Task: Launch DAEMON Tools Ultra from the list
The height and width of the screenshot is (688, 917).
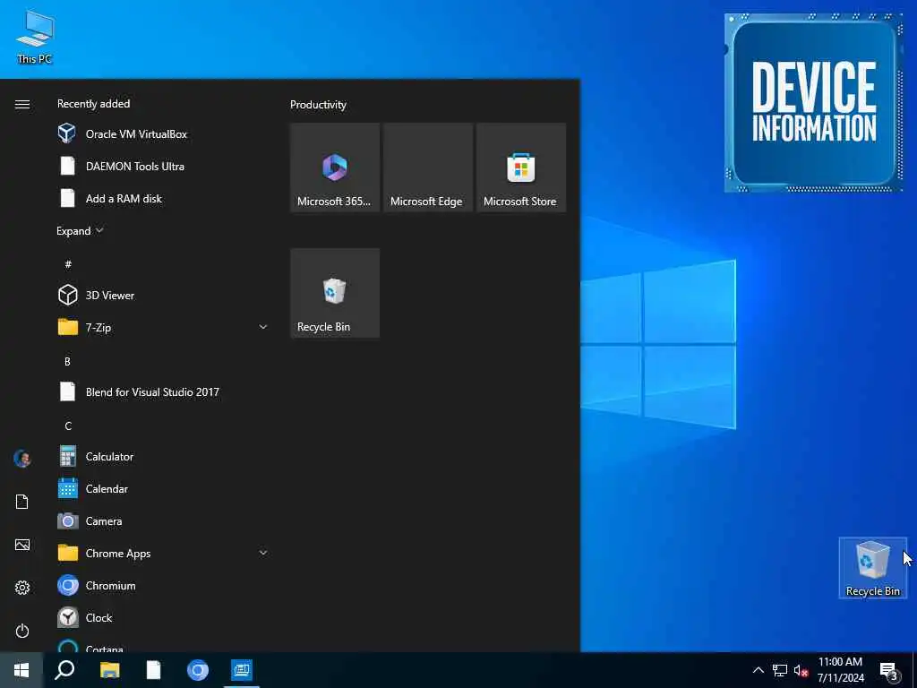Action: pyautogui.click(x=163, y=166)
